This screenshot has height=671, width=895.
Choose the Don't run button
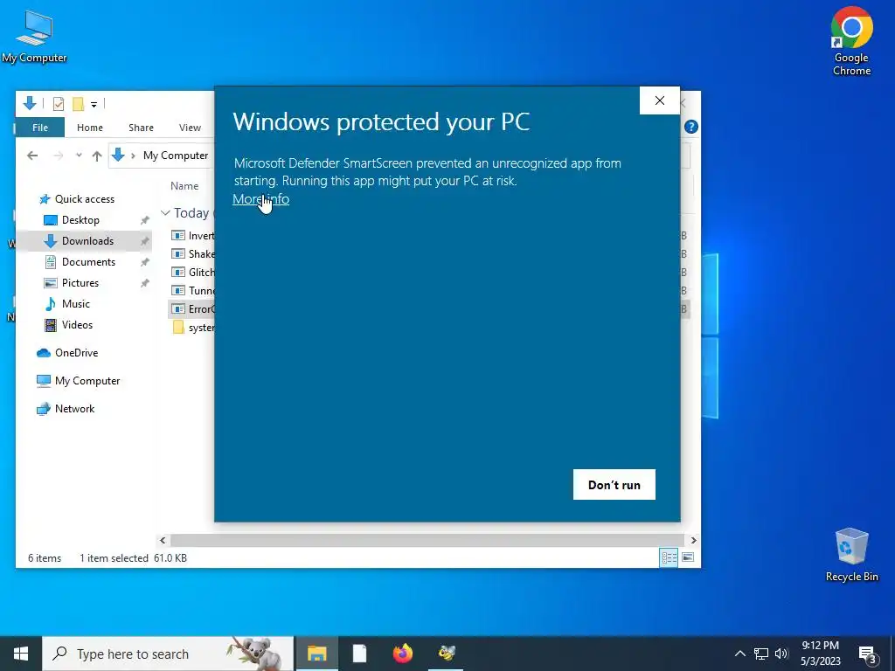(614, 484)
